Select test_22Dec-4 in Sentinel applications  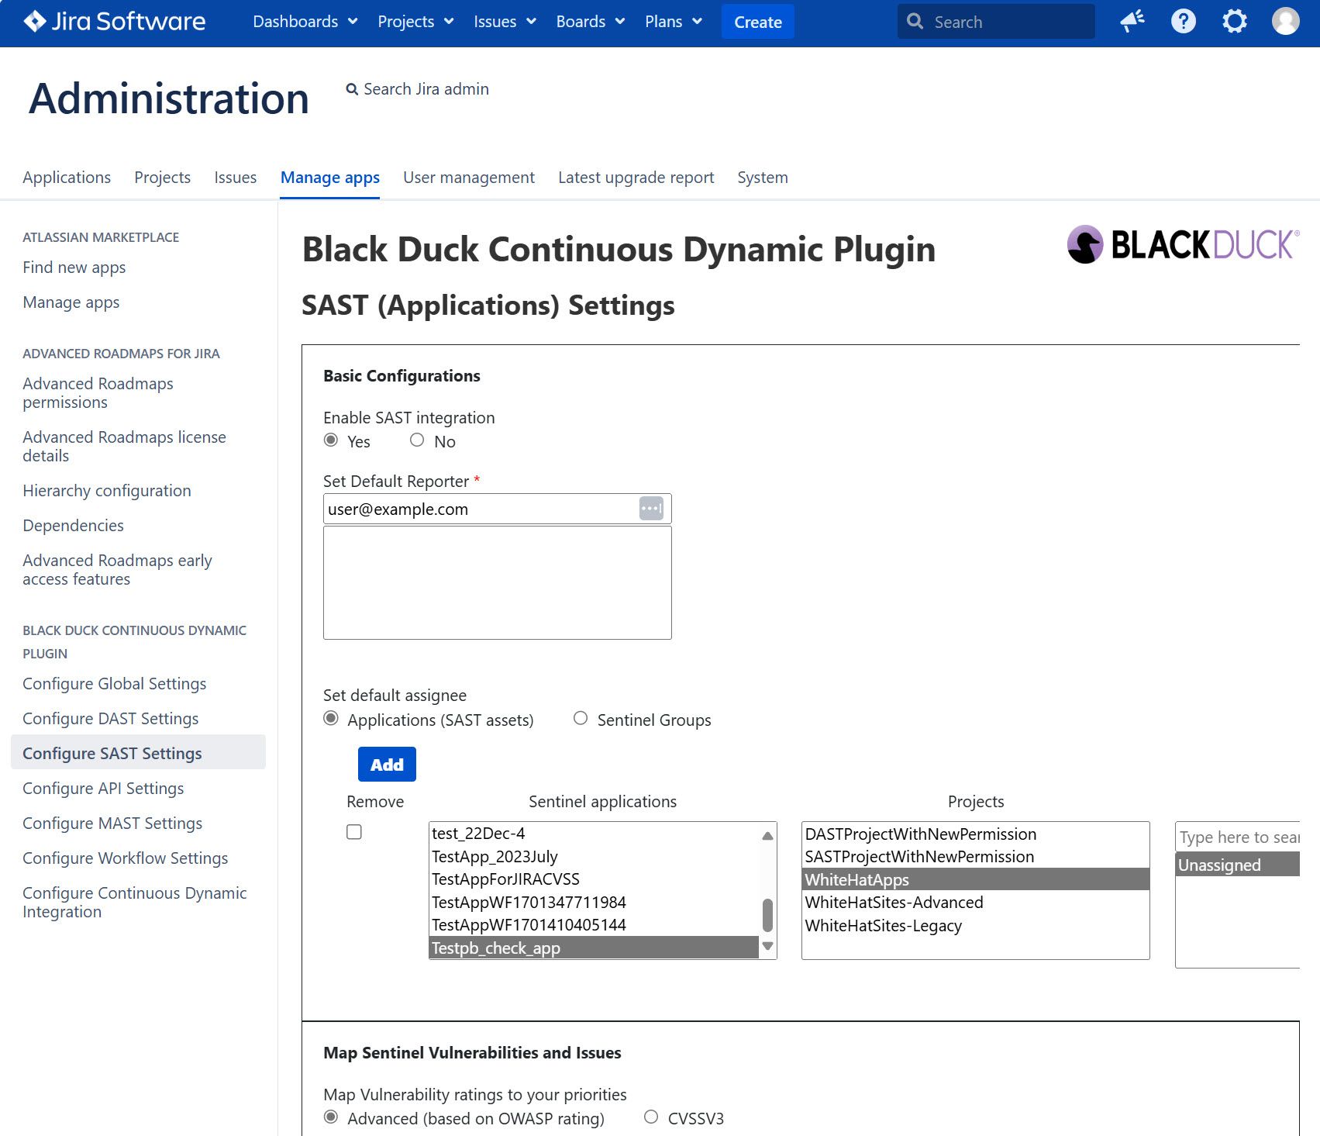pos(593,834)
